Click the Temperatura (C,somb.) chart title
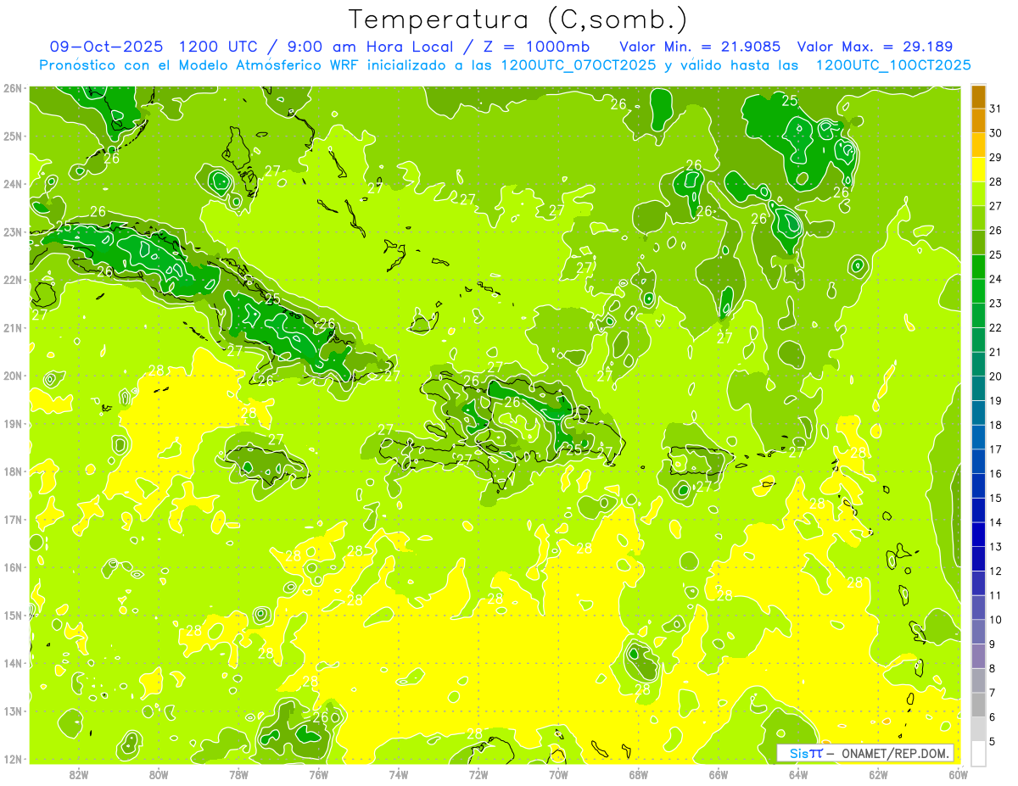 (517, 20)
